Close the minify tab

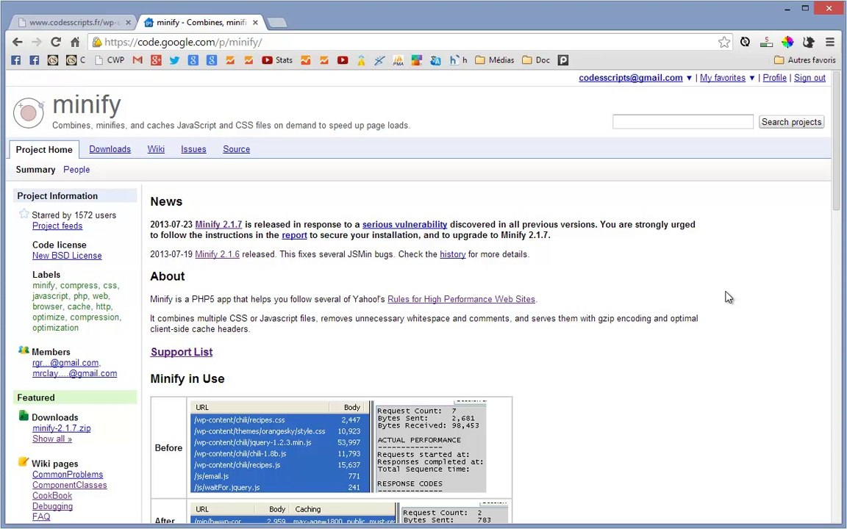tap(256, 23)
